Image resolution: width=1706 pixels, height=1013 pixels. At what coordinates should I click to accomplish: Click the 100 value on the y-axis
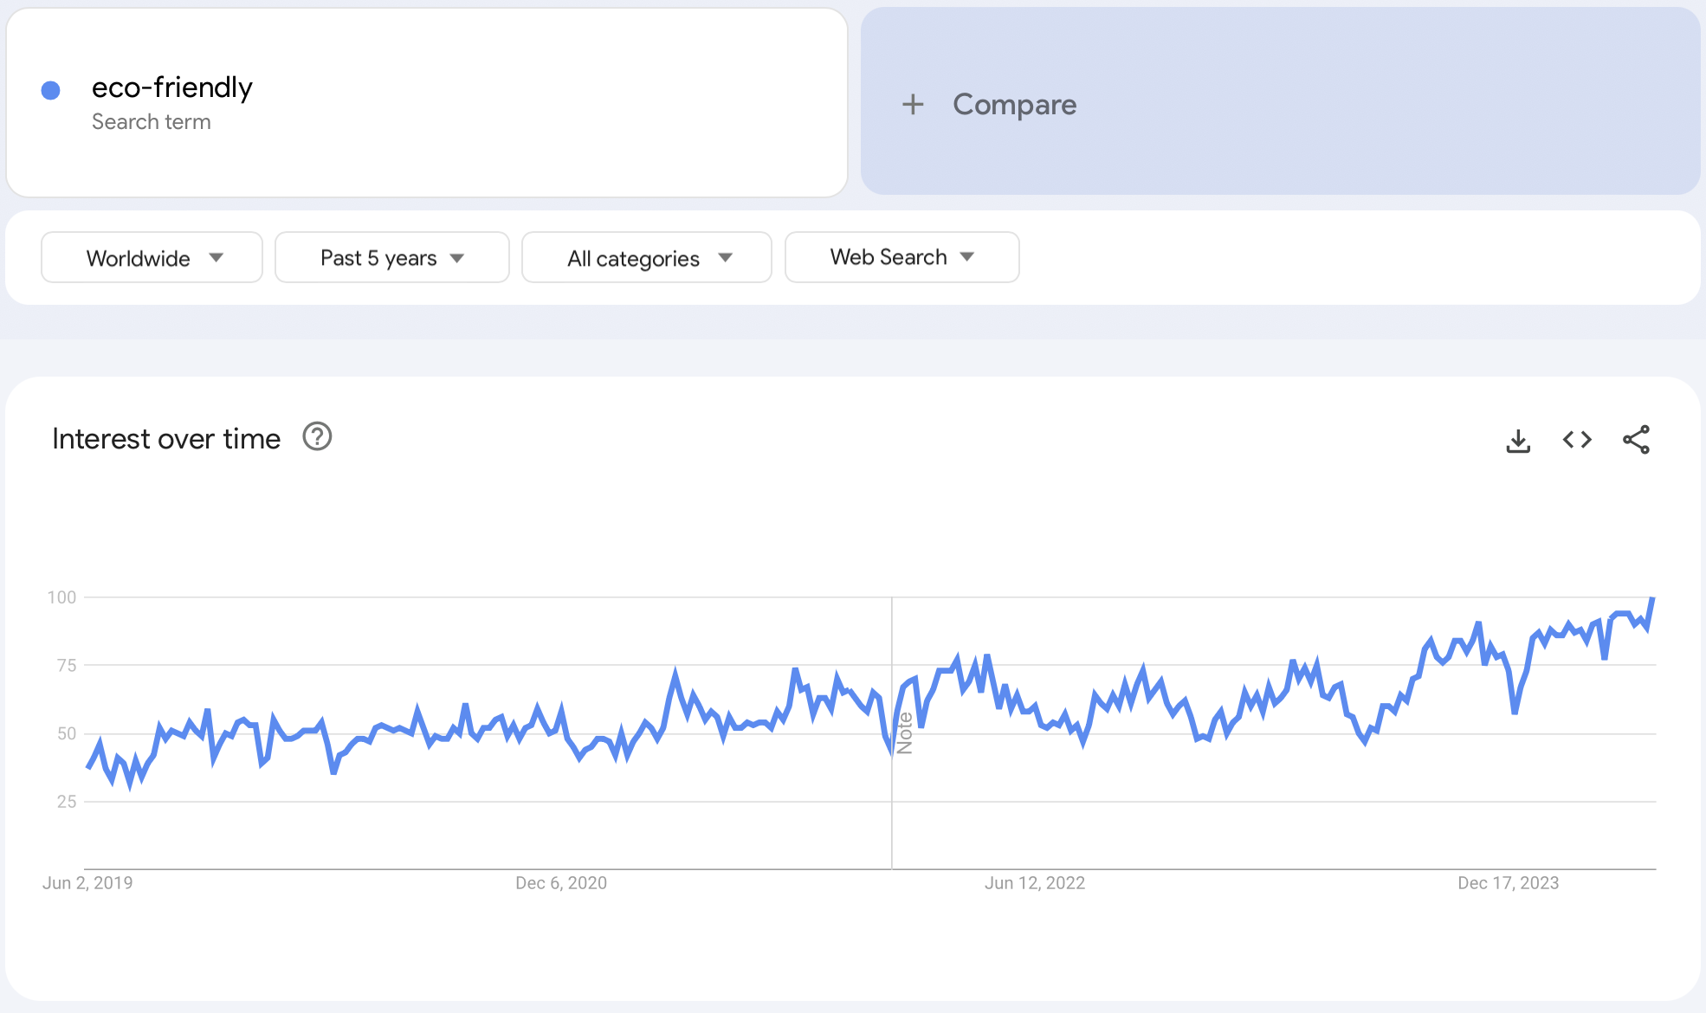coord(61,597)
